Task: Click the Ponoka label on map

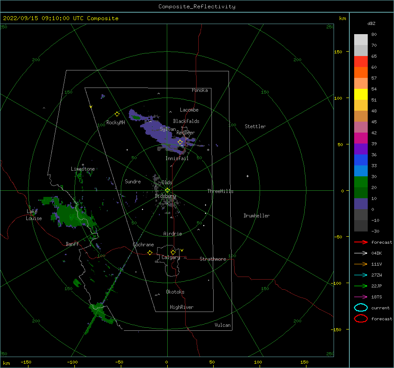Action: [200, 90]
